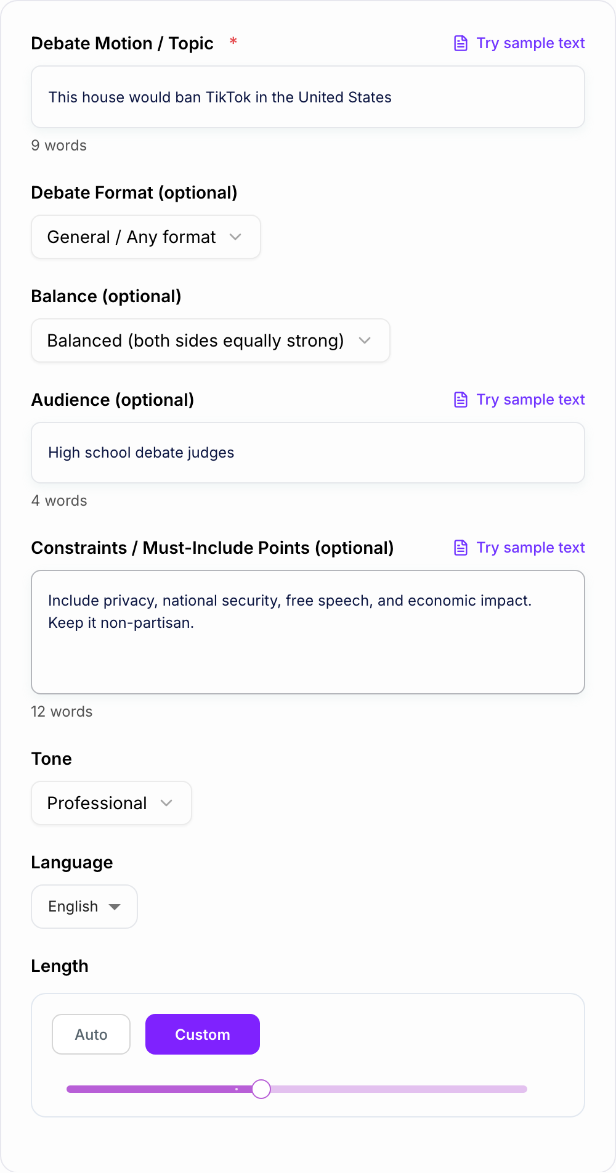Viewport: 616px width, 1173px height.
Task: Select Auto length mode
Action: click(x=91, y=1034)
